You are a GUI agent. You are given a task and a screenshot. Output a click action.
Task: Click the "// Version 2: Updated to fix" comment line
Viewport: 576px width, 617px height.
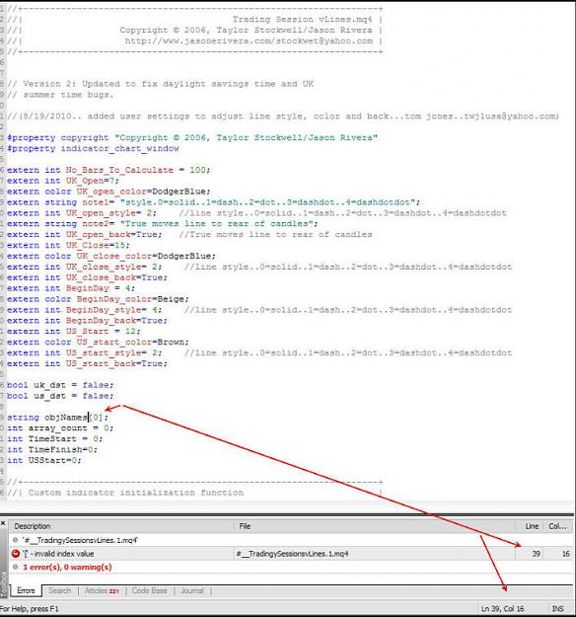tap(161, 84)
